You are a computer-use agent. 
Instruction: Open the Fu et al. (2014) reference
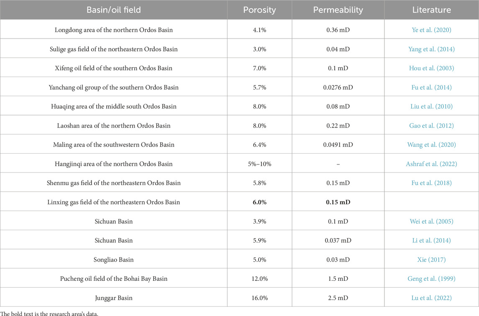(431, 87)
